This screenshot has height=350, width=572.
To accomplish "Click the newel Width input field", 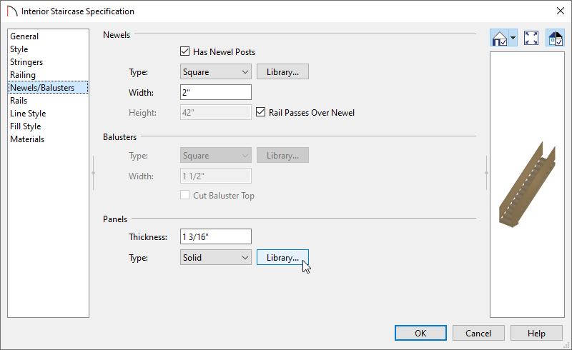I will [x=216, y=92].
